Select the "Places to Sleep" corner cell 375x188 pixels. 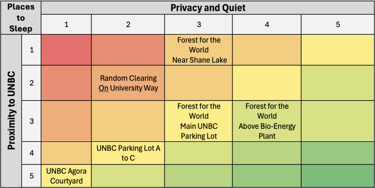(x=21, y=18)
